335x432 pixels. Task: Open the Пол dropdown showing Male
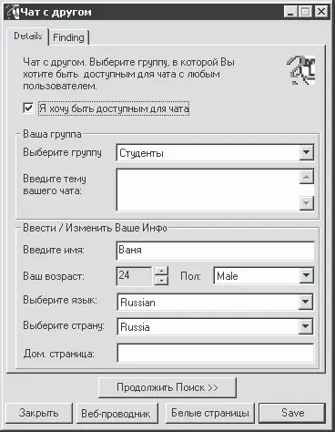coord(306,275)
